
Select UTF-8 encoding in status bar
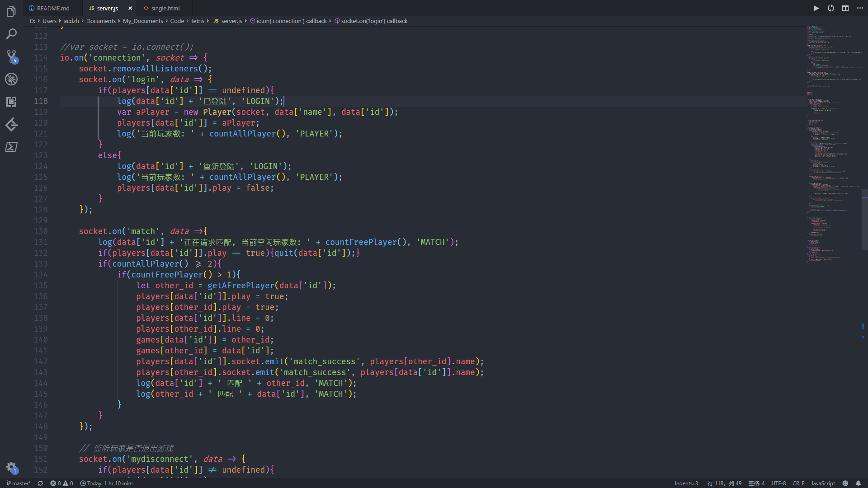pyautogui.click(x=778, y=483)
